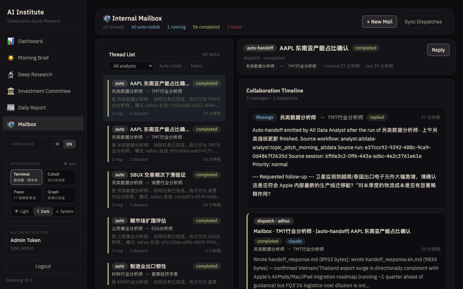The height and width of the screenshot is (289, 463).
Task: Click the completed badge in the dispatch card
Action: tap(268, 241)
